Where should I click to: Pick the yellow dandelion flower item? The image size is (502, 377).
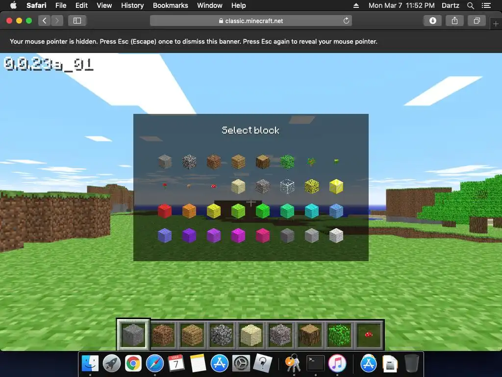336,161
